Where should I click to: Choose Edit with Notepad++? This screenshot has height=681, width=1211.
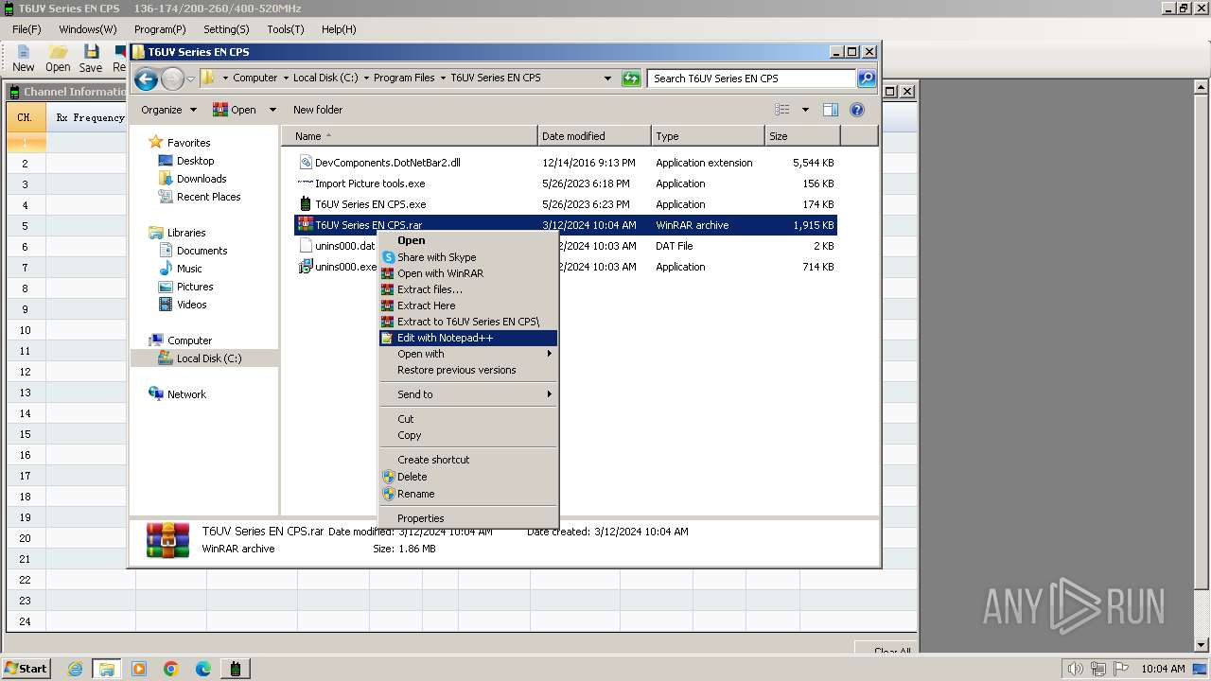pyautogui.click(x=468, y=338)
